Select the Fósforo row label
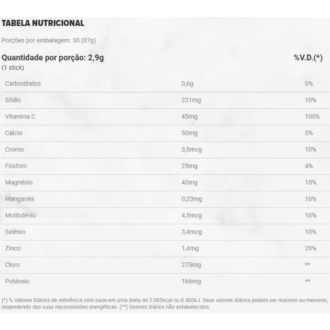The height and width of the screenshot is (330, 330). coord(16,166)
